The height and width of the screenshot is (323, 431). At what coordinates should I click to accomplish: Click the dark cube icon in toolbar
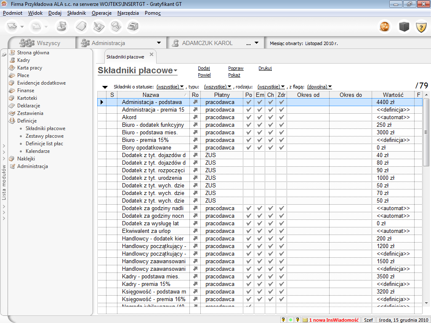click(404, 27)
